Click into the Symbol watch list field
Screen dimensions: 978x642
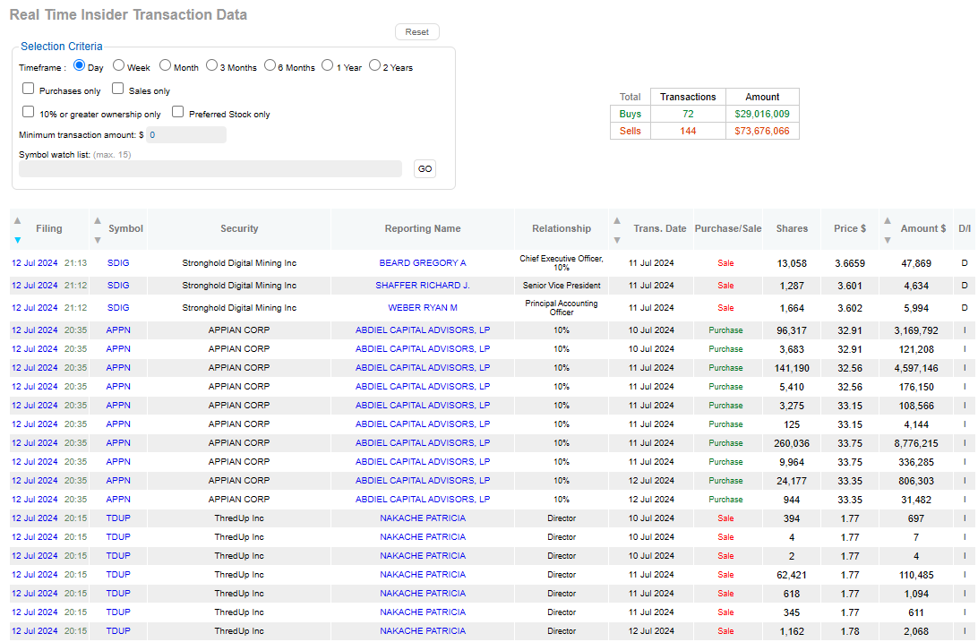tap(210, 169)
